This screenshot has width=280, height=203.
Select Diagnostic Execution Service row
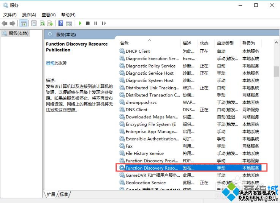pyautogui.click(x=190, y=59)
